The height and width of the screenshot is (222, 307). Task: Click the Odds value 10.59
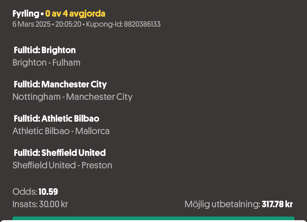click(x=48, y=192)
